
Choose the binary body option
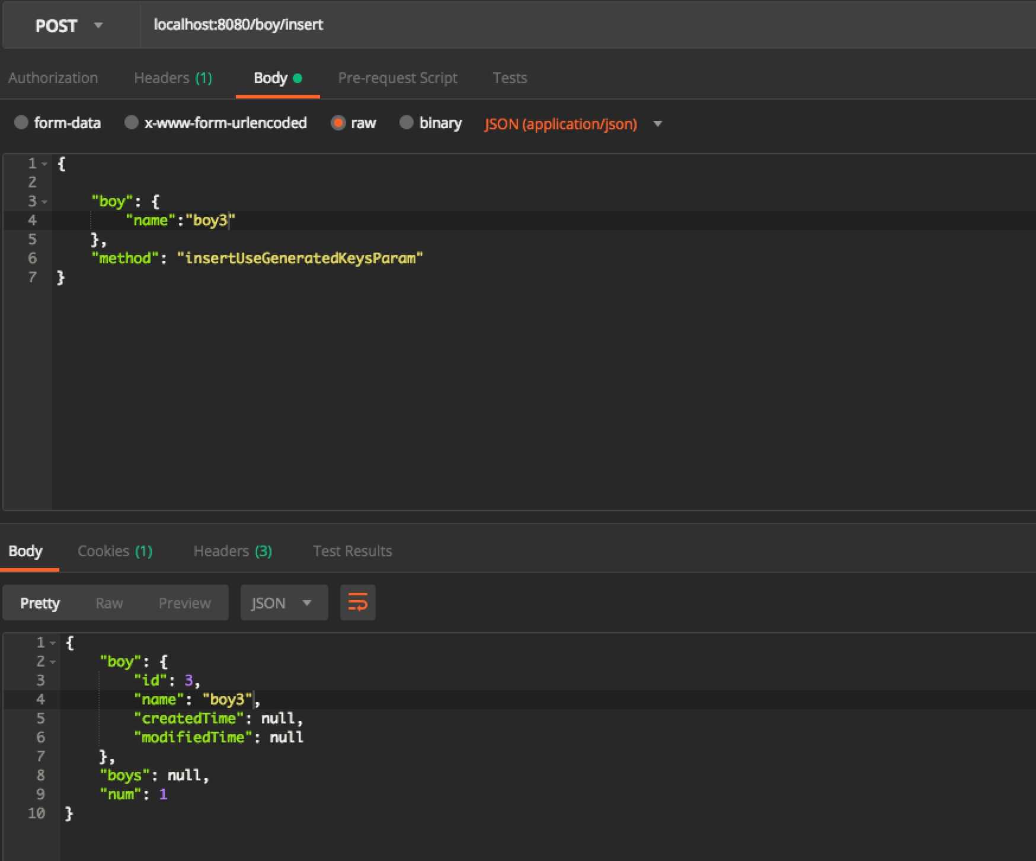406,123
